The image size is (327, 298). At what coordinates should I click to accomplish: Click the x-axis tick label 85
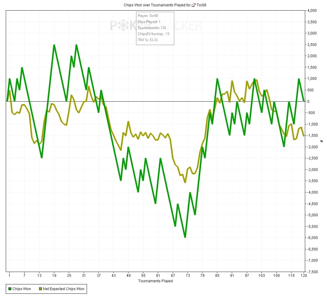pyautogui.click(x=217, y=276)
